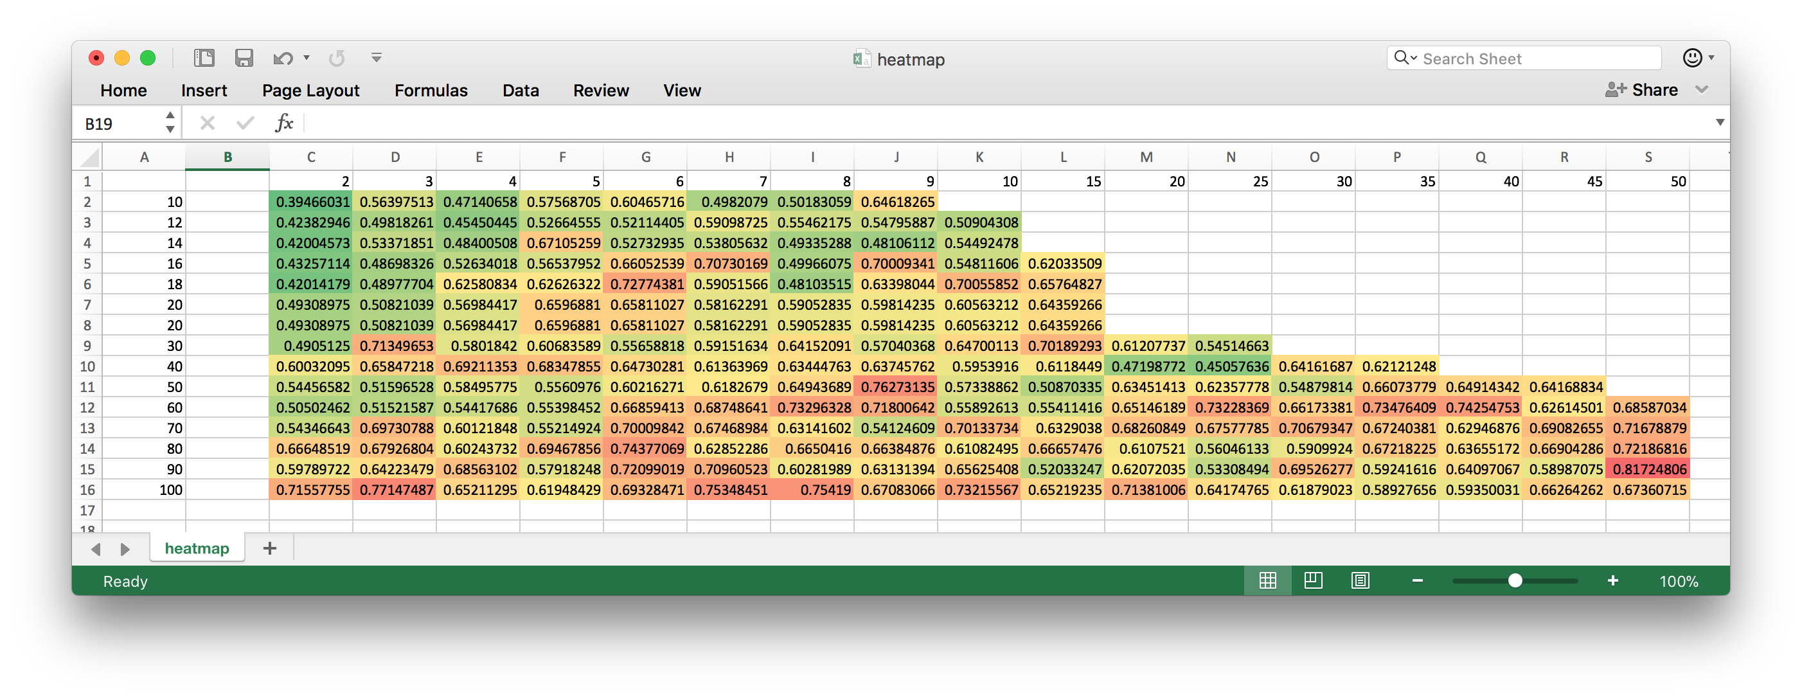Click cell with value 0.67360715
Image resolution: width=1802 pixels, height=698 pixels.
point(1648,490)
